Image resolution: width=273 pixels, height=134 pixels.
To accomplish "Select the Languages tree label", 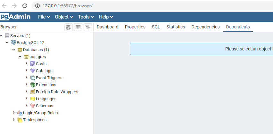I will [46, 99].
